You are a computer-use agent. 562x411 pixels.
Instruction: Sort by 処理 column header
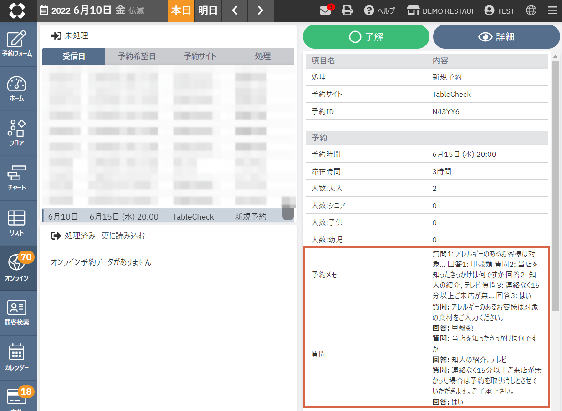pyautogui.click(x=263, y=56)
